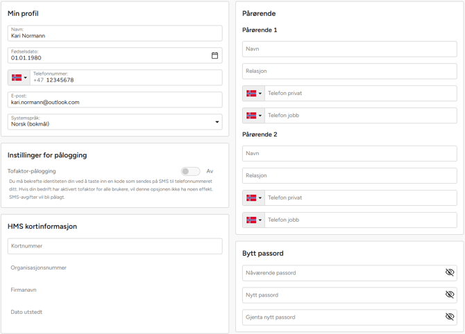The width and height of the screenshot is (465, 334).
Task: Click flag icon for Pårørende 1 Telefon privat
Action: 251,94
